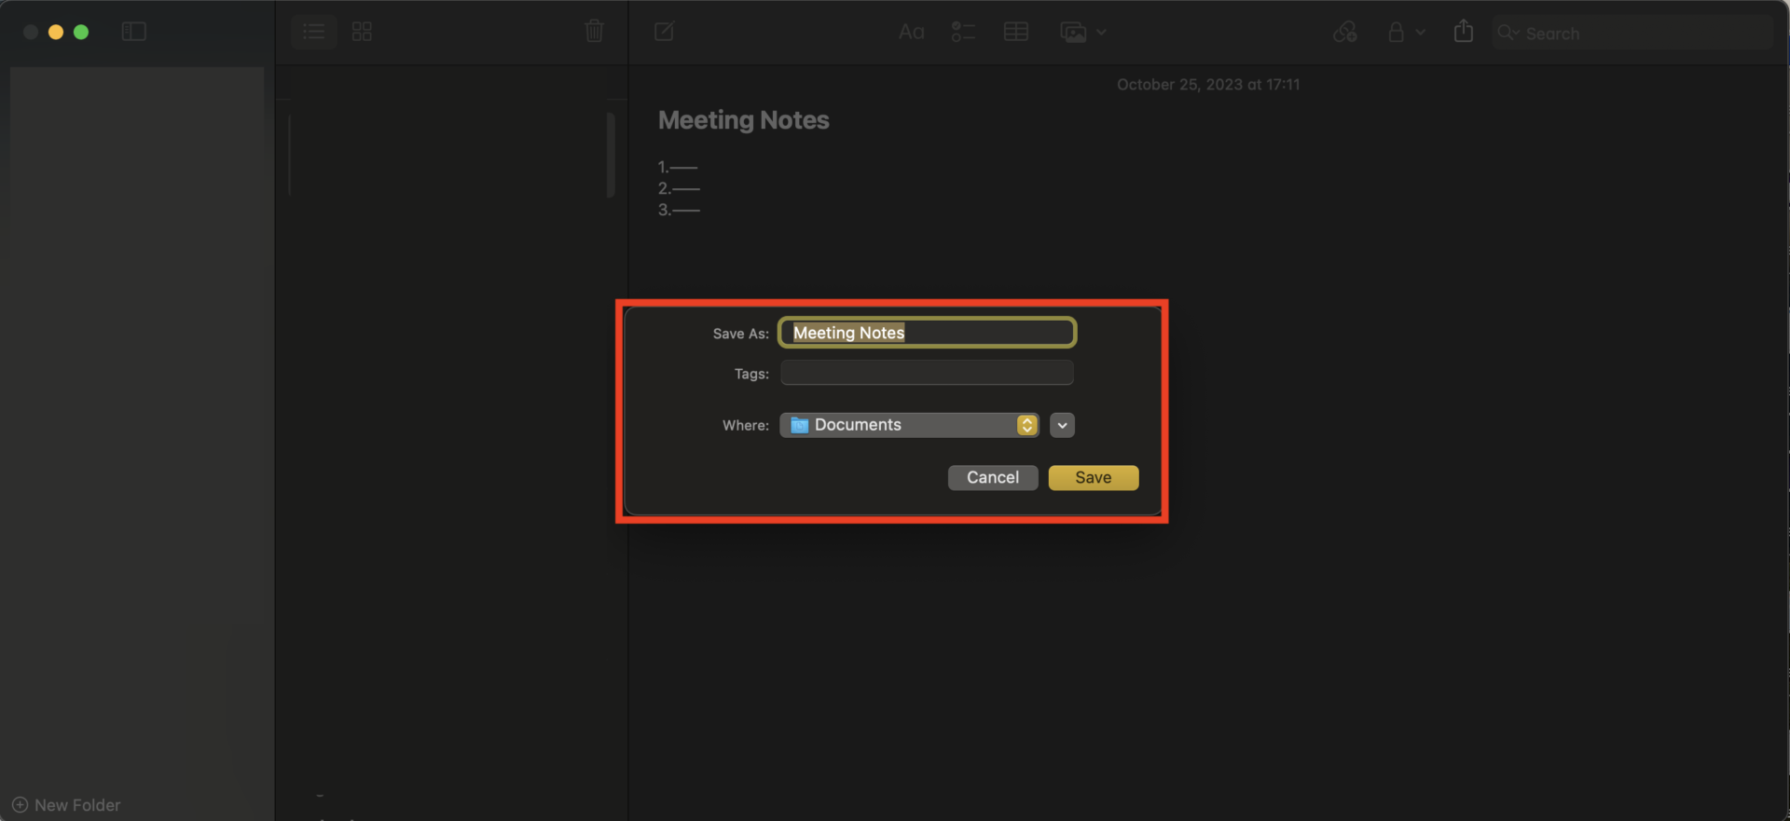This screenshot has width=1790, height=821.
Task: Click the Save As filename field
Action: (928, 333)
